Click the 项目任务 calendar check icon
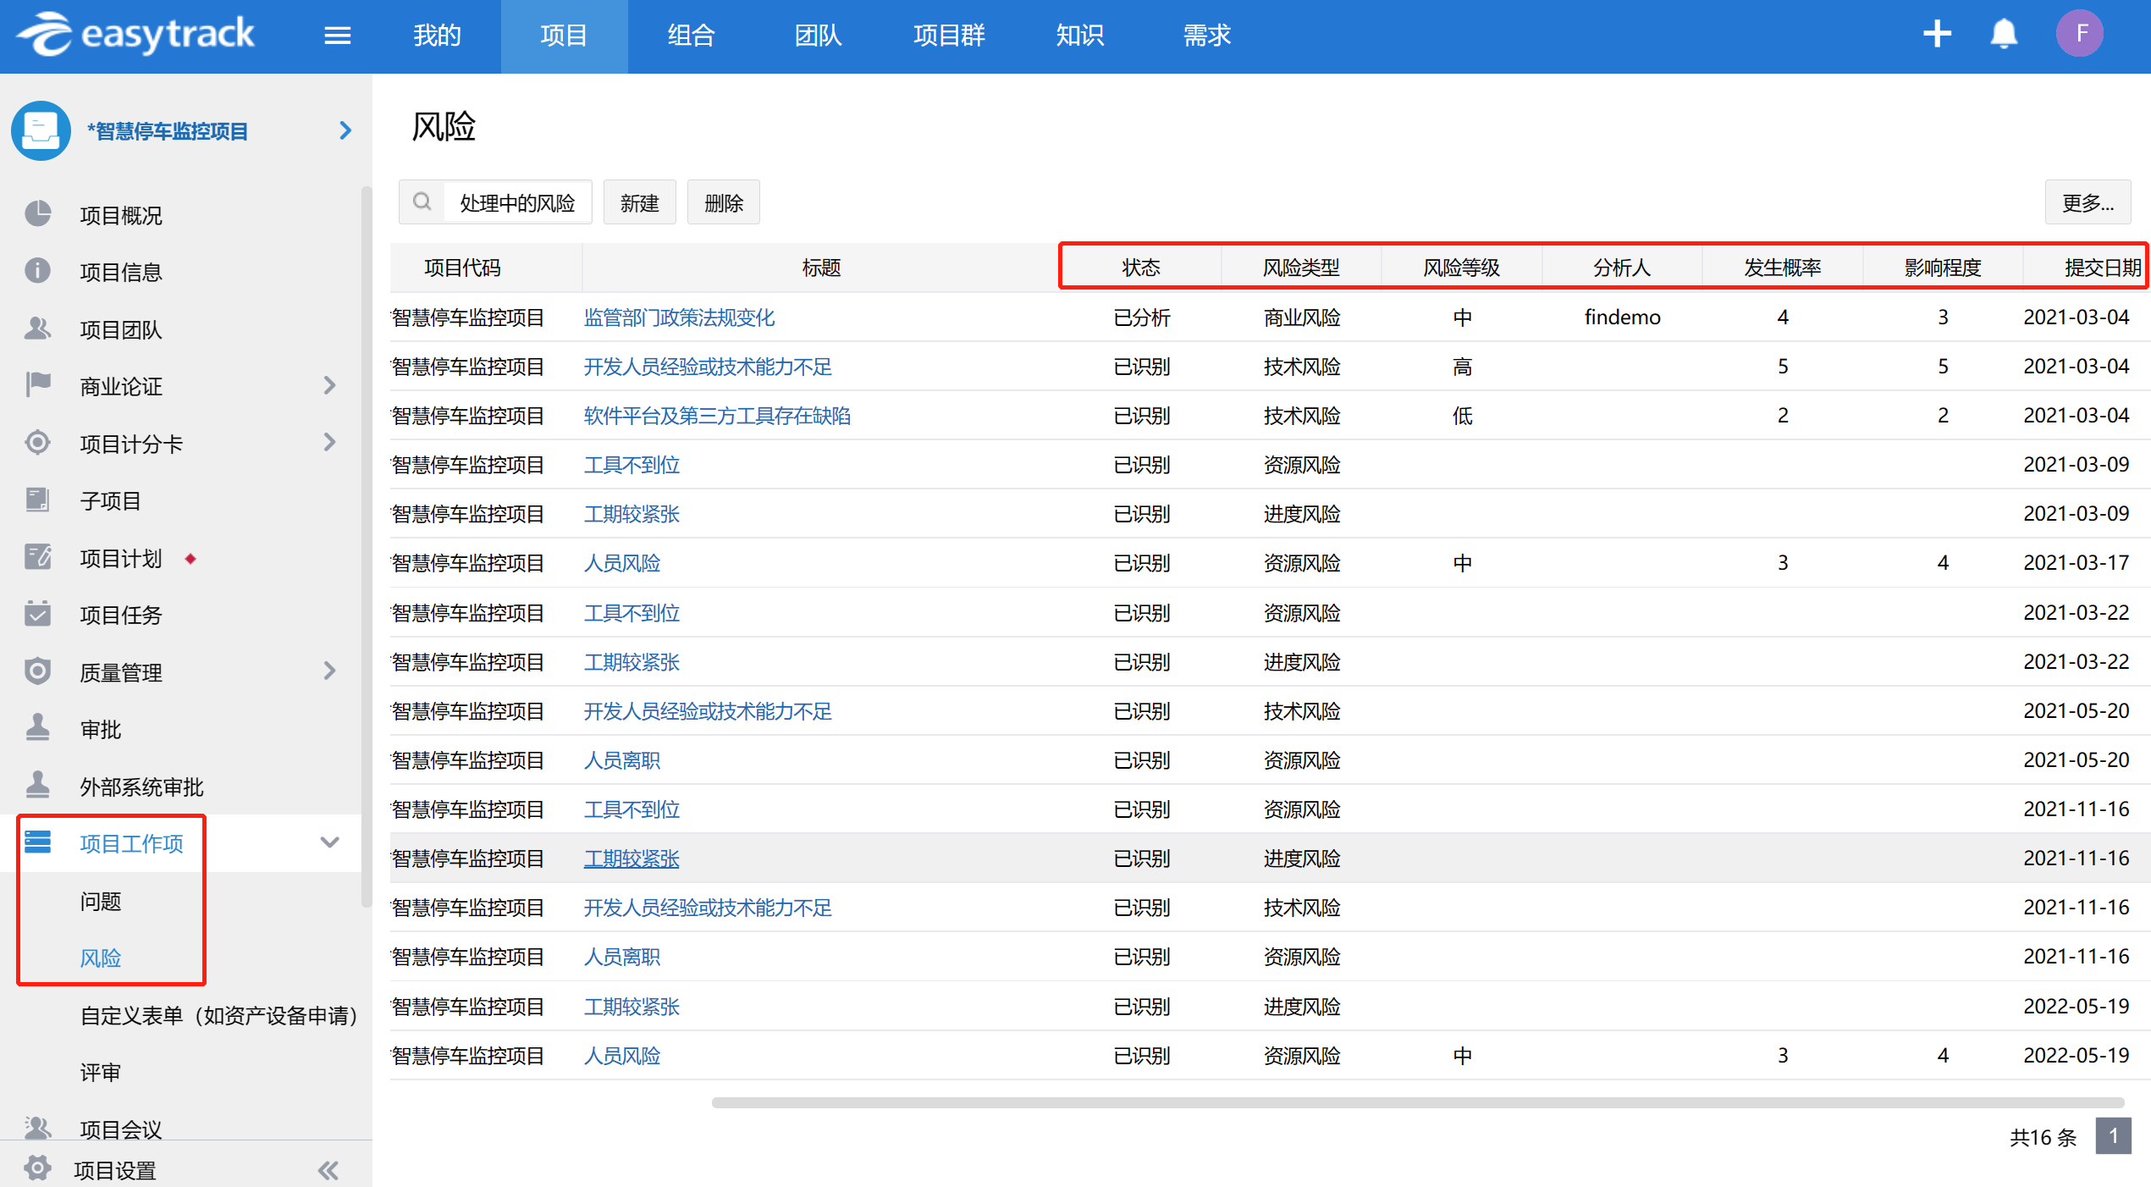Viewport: 2151px width, 1187px height. click(37, 614)
